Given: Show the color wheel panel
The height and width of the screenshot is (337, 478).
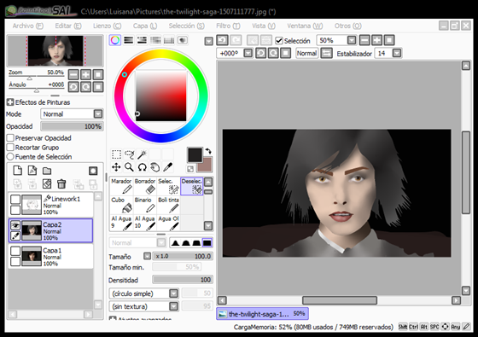Looking at the screenshot, I should pyautogui.click(x=115, y=40).
